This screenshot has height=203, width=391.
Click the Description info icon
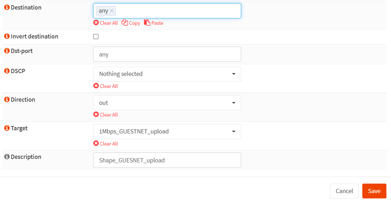(7, 157)
